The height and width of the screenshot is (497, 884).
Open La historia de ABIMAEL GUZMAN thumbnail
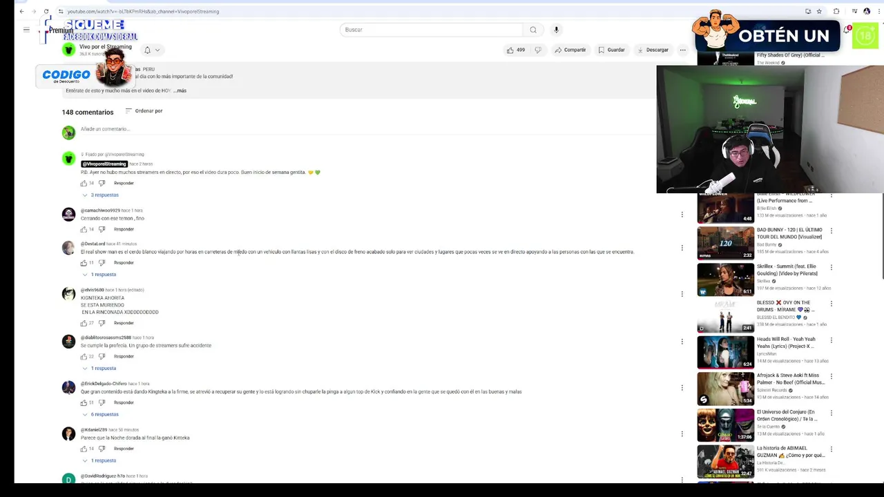725,461
